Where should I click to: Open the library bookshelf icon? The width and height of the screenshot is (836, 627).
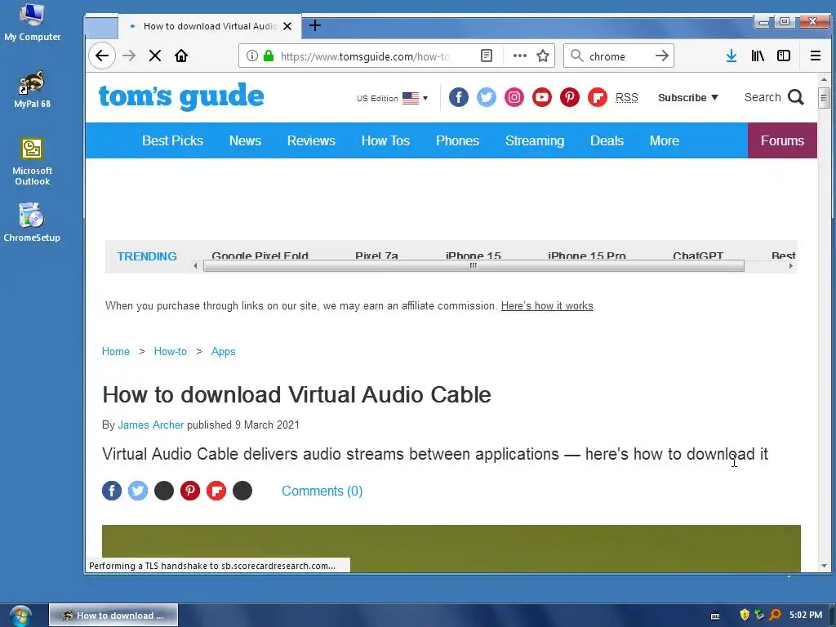(x=758, y=56)
